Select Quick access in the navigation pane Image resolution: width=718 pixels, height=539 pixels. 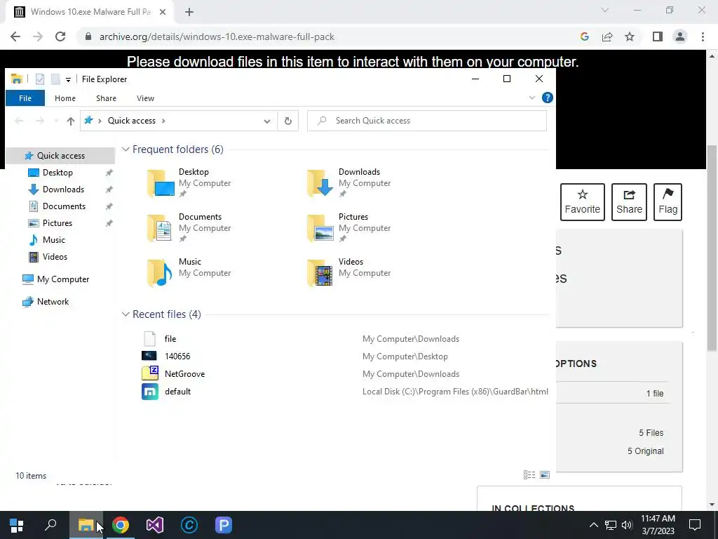click(x=60, y=156)
